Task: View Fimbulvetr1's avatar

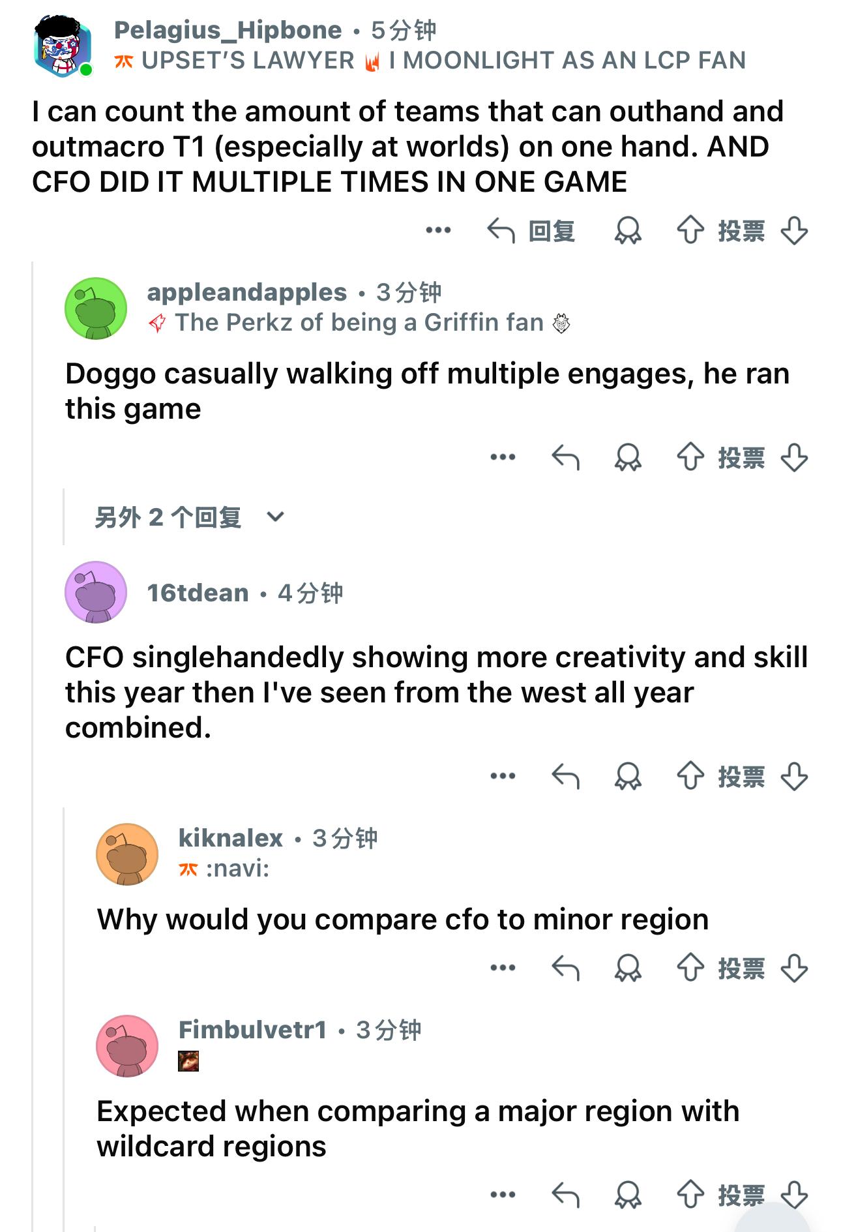Action: point(127,1045)
